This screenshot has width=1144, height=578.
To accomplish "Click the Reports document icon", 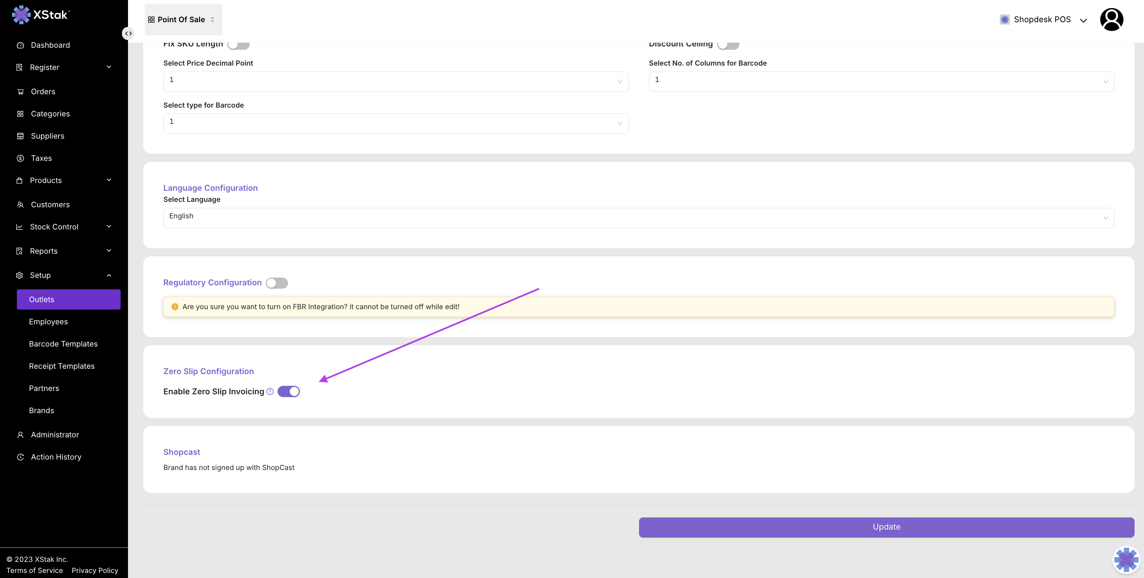I will click(19, 251).
